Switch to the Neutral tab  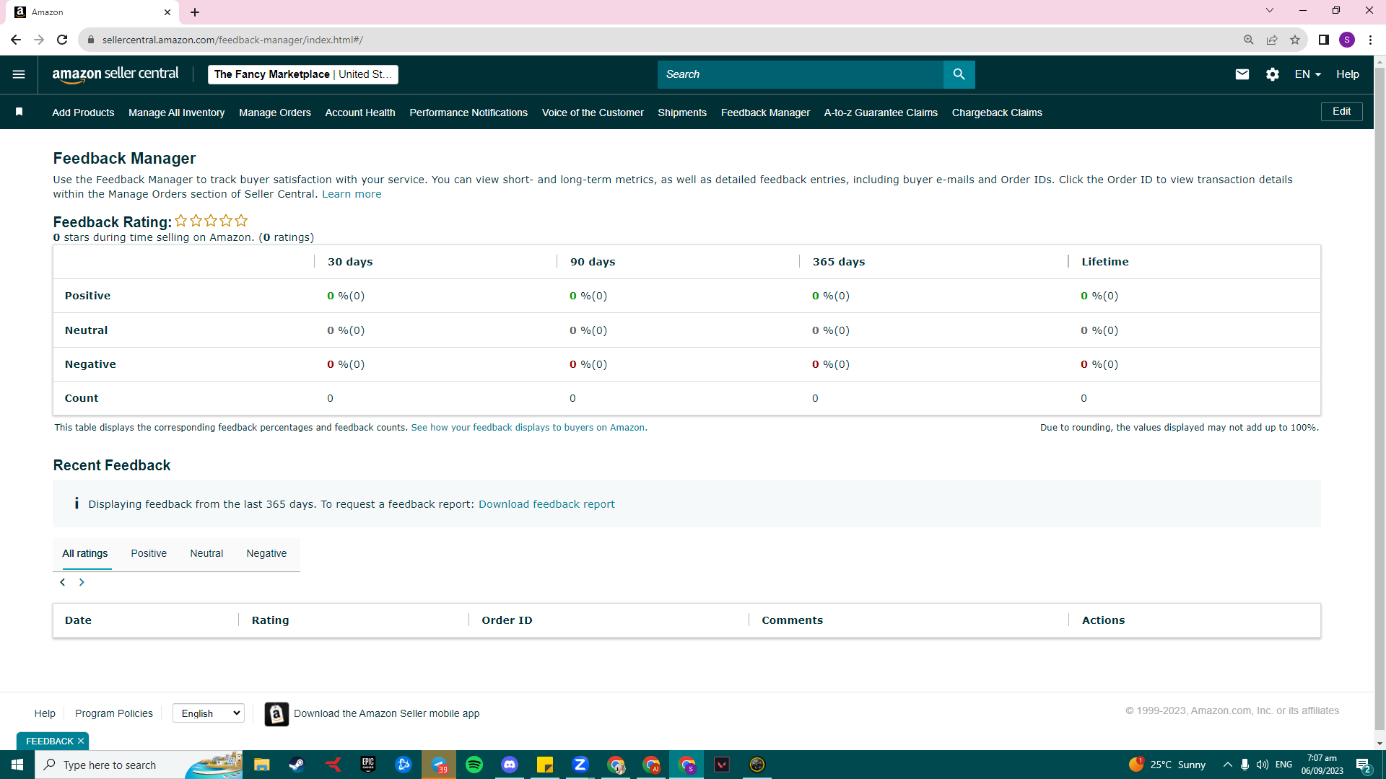(206, 554)
